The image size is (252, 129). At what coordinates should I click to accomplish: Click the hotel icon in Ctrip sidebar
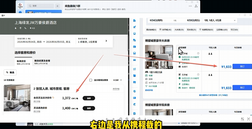point(135,21)
